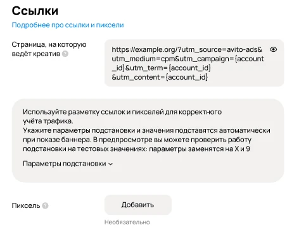
Task: Toggle the eye preview icon in URL field
Action: pyautogui.click(x=274, y=49)
